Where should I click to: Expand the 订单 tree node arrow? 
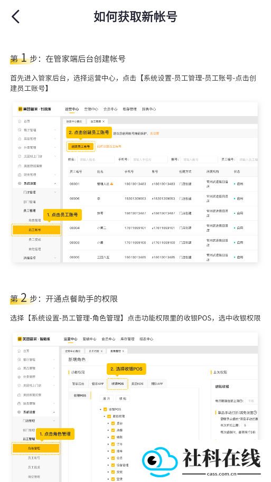108,444
